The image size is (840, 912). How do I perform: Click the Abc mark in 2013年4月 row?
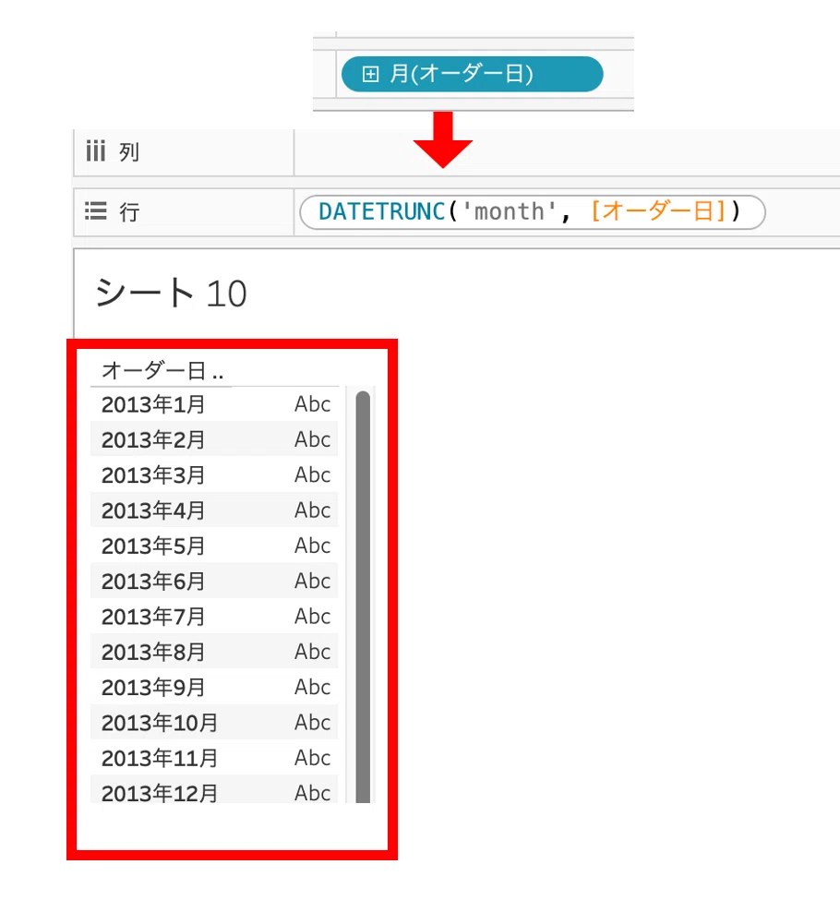pos(312,510)
